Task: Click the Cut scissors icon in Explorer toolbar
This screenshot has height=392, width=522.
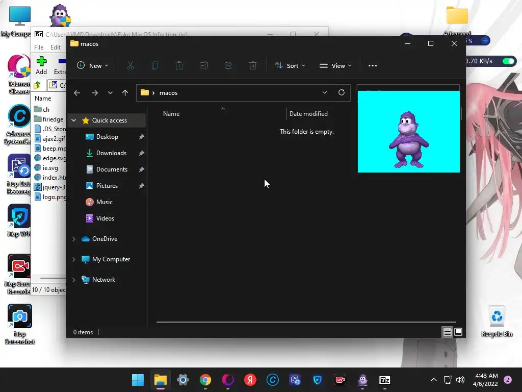Action: point(130,66)
